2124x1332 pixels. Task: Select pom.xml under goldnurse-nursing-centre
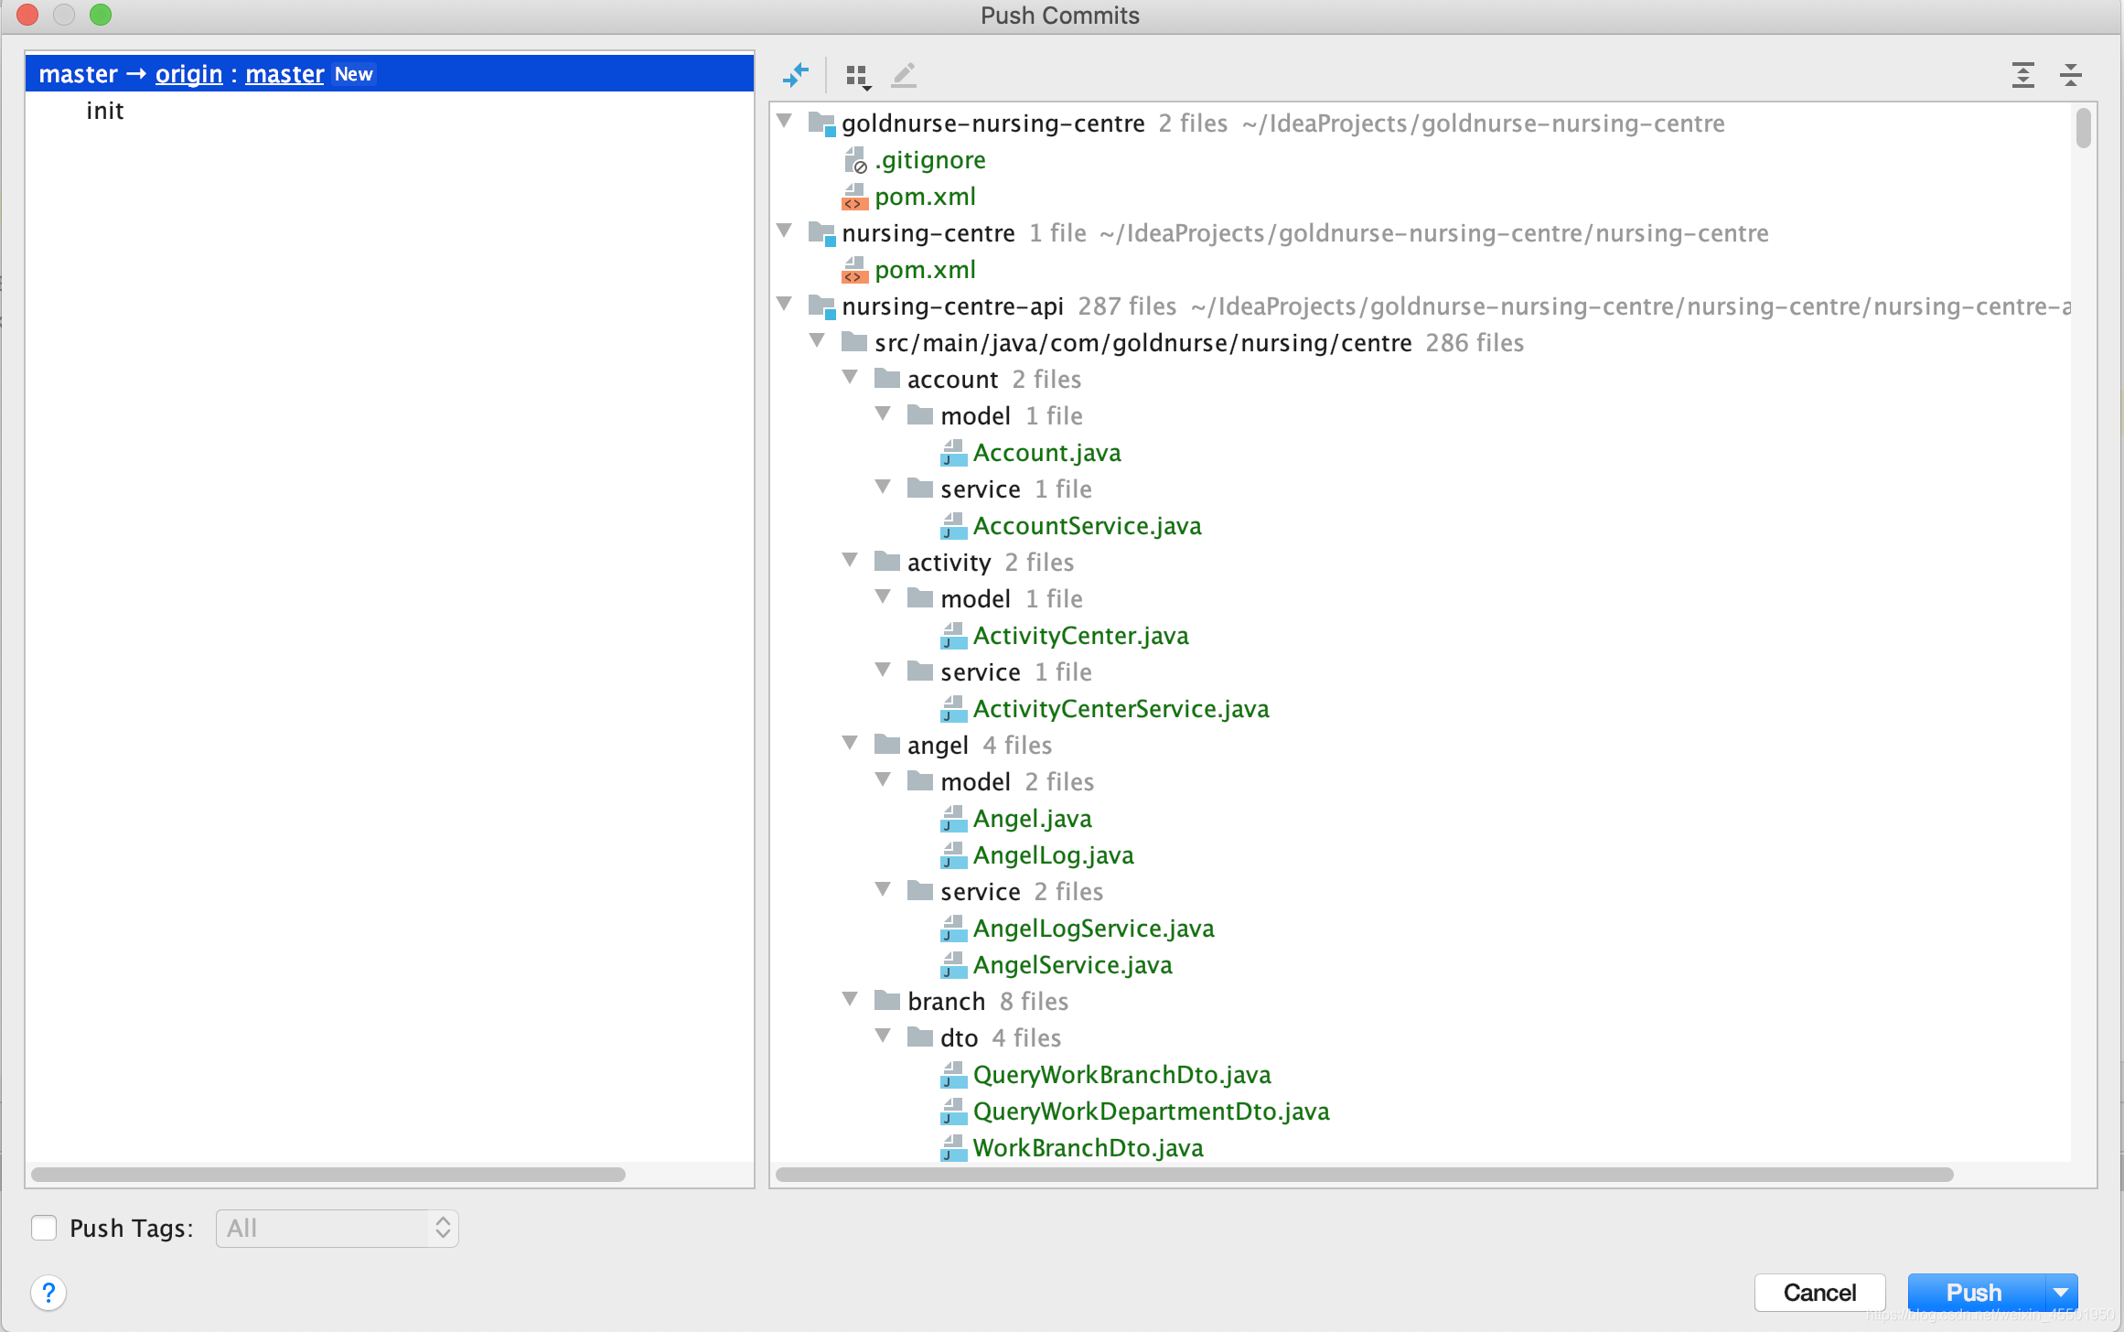[925, 197]
